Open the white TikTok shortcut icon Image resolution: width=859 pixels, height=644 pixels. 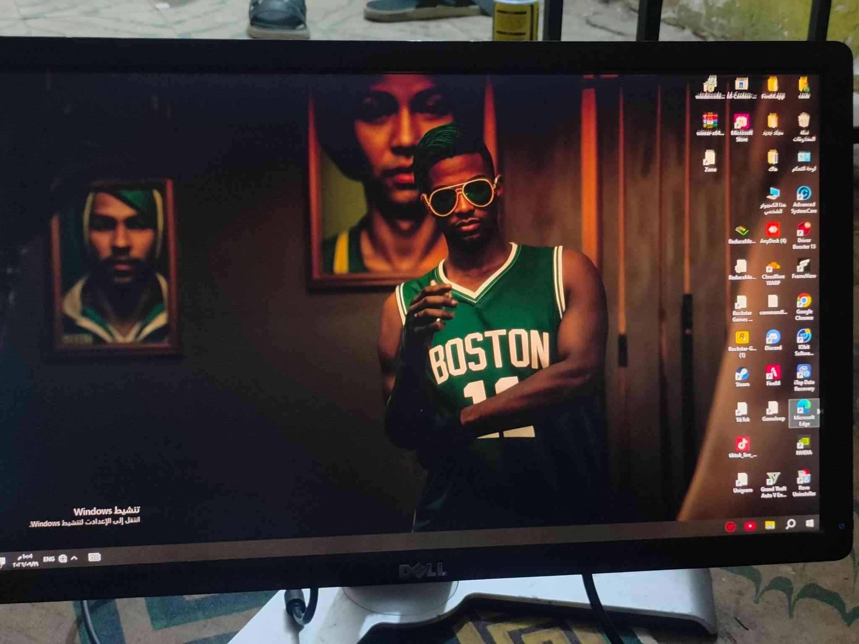click(x=742, y=412)
